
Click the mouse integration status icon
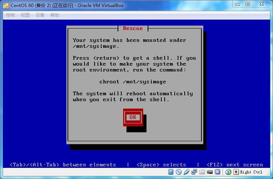[228, 172]
